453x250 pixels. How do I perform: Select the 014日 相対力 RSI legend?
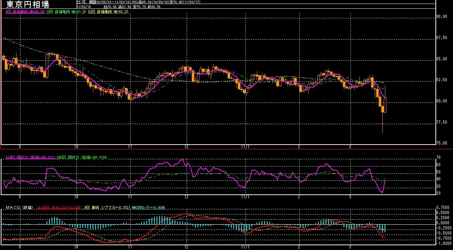point(30,157)
